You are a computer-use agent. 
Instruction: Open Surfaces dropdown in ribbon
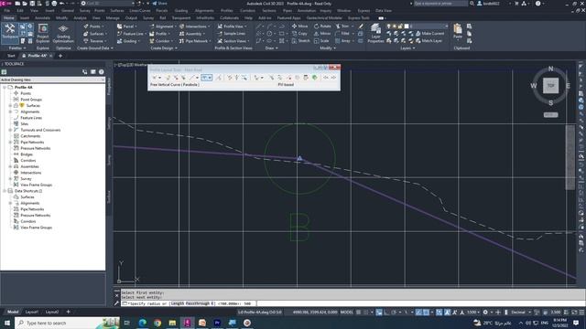pos(95,34)
